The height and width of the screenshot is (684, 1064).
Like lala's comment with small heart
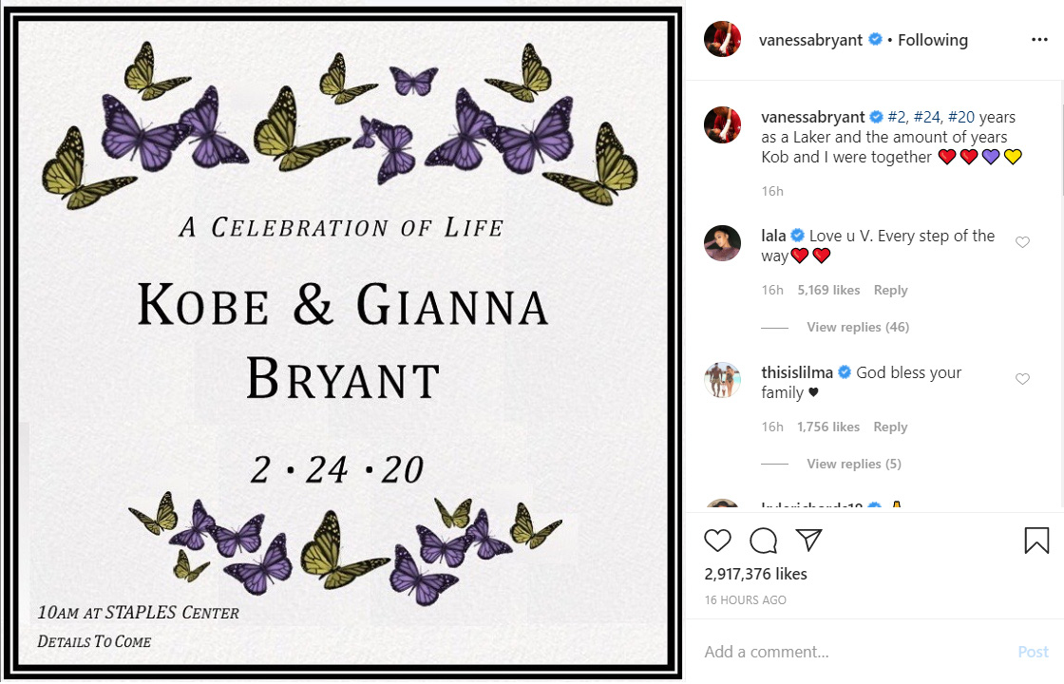[1022, 242]
